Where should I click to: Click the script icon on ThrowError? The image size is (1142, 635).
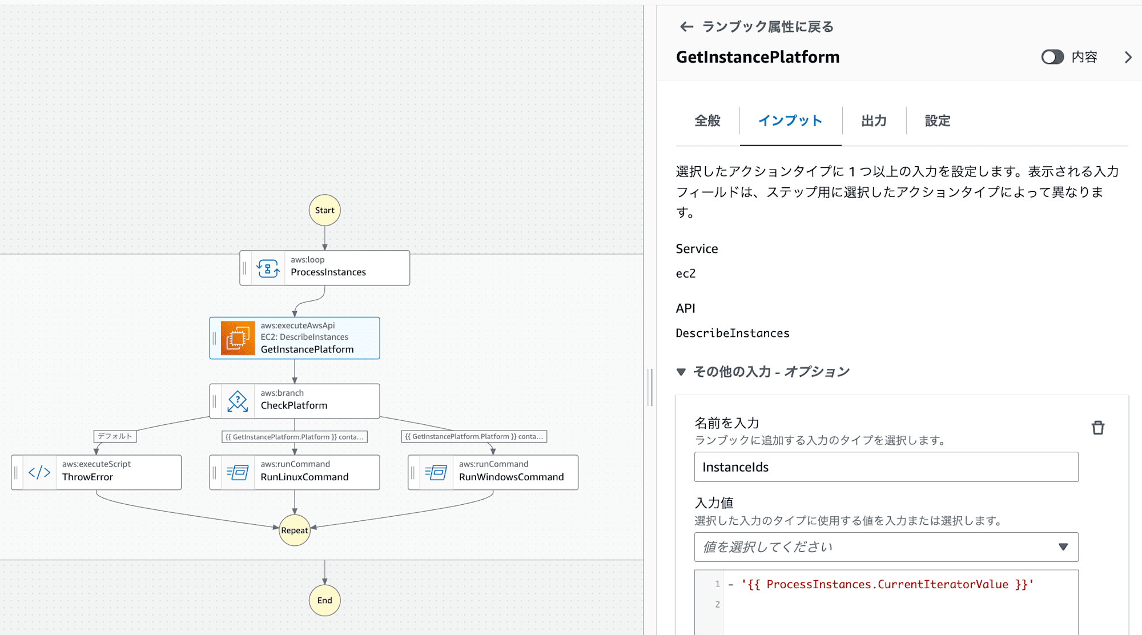[x=39, y=472]
